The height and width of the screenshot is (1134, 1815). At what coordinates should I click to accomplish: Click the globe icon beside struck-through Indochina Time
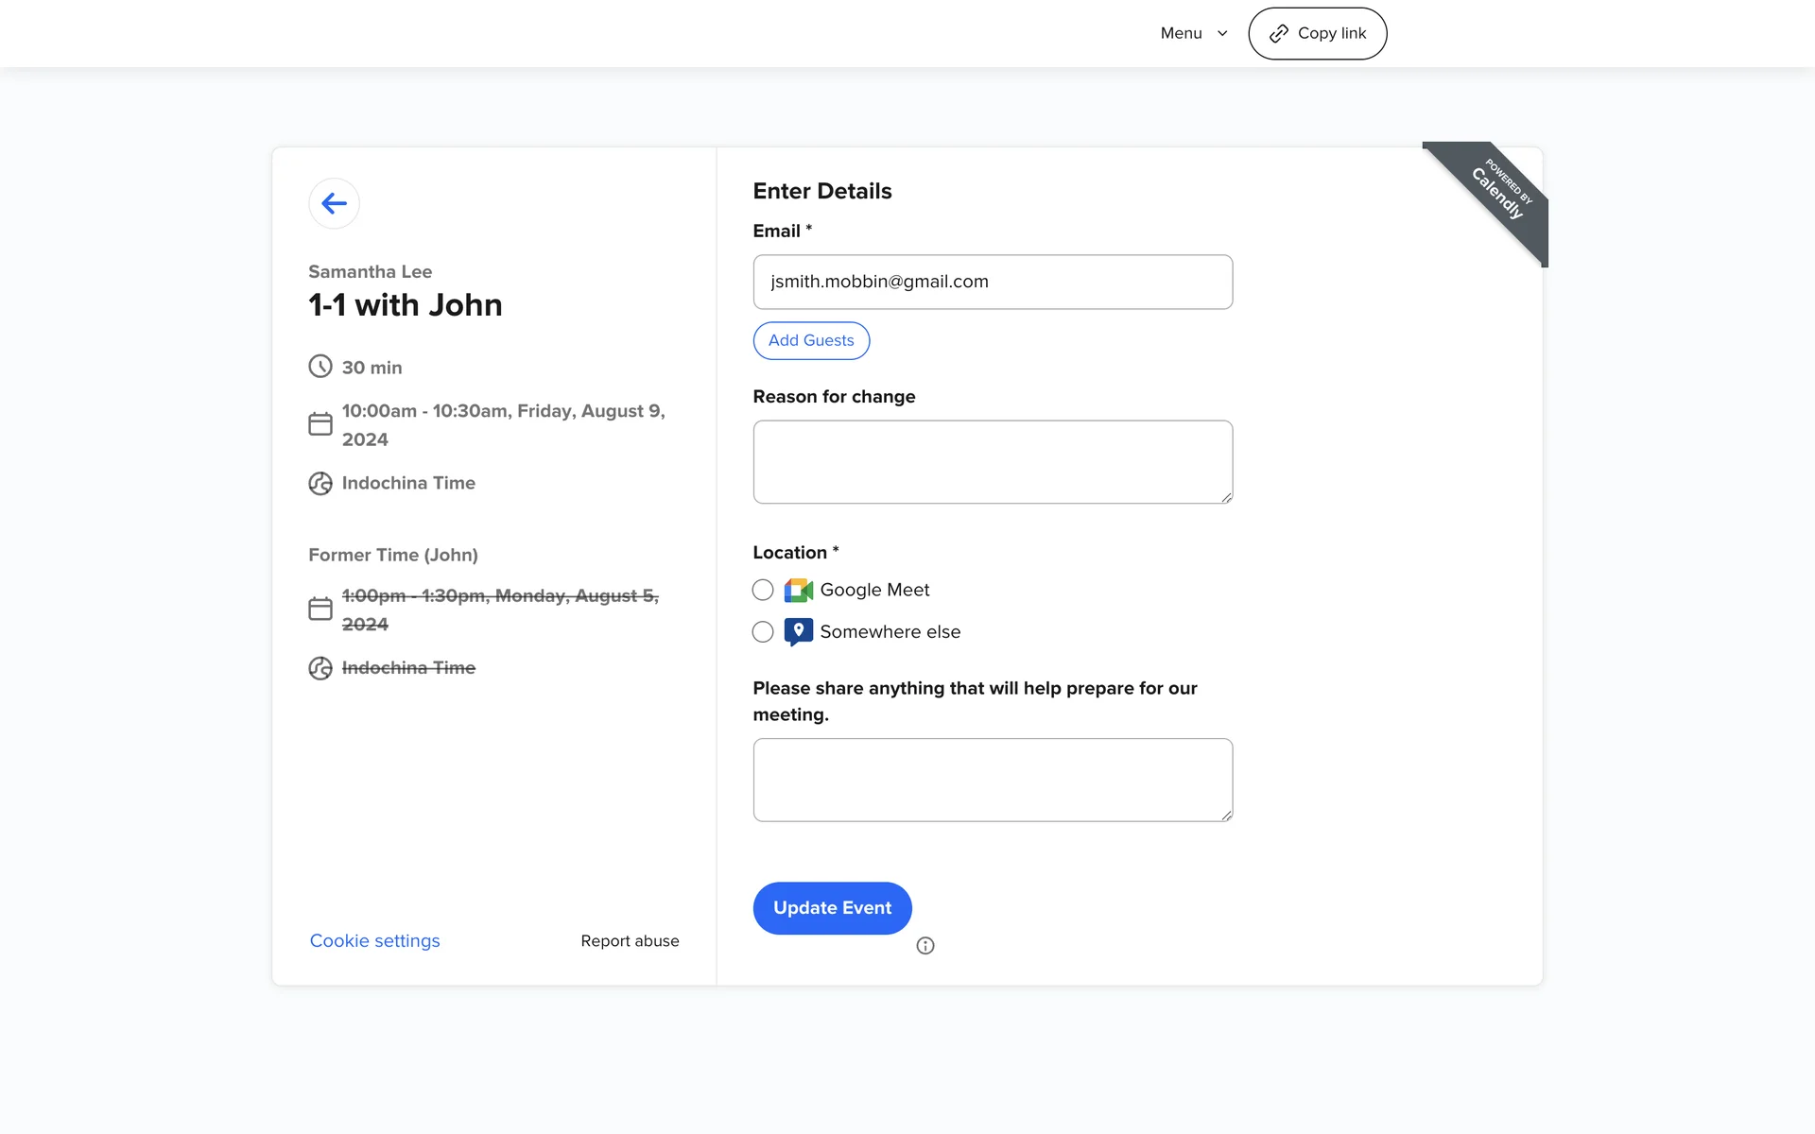tap(320, 668)
